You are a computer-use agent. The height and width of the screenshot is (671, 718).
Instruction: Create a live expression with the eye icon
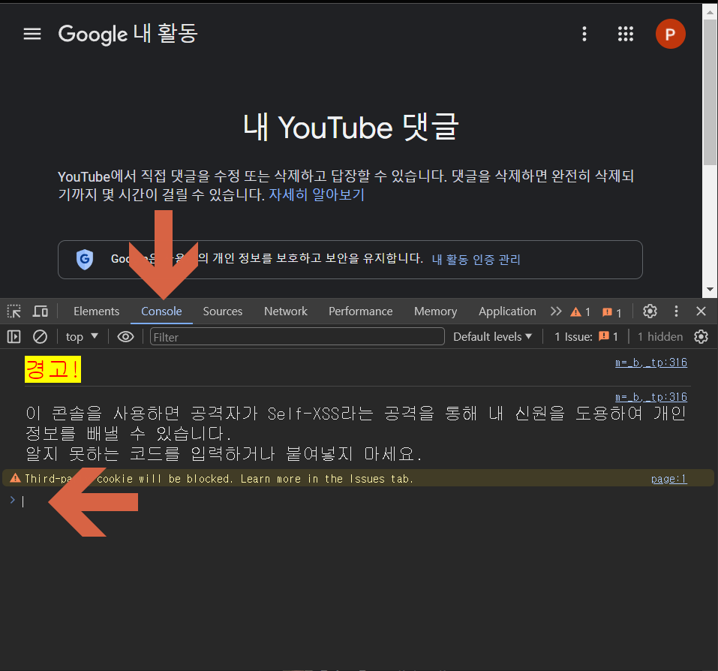coord(125,337)
